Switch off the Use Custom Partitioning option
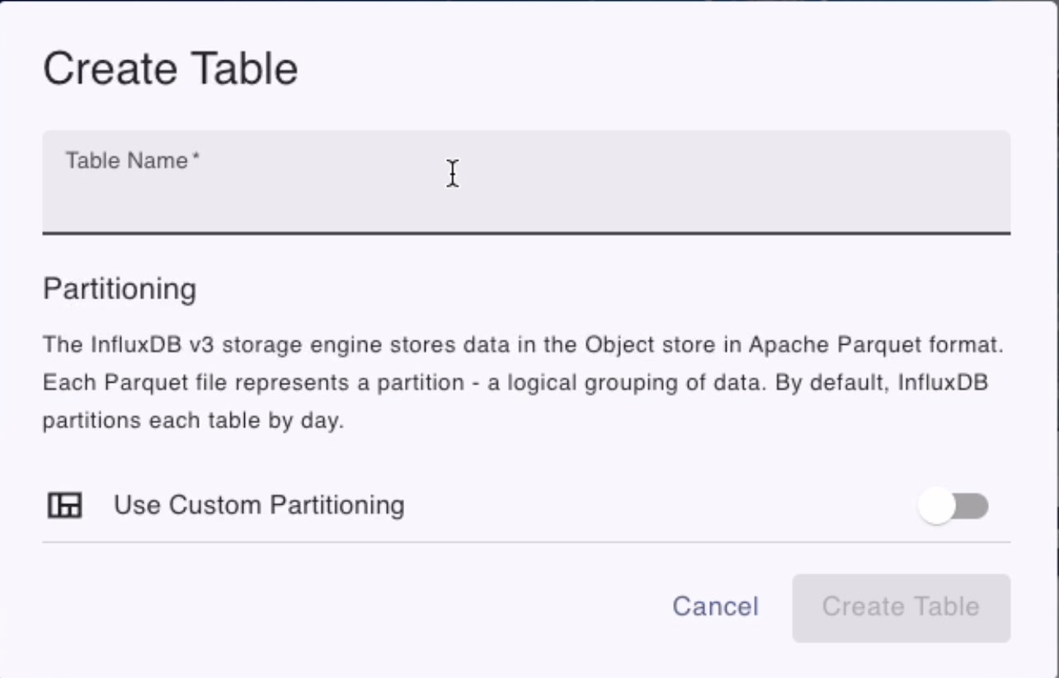 pos(954,506)
